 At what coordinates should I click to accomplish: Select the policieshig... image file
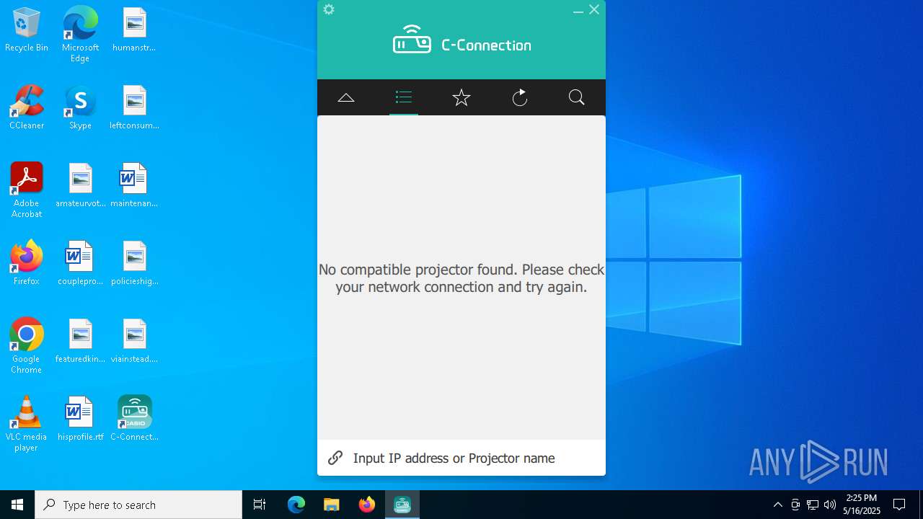pos(134,264)
